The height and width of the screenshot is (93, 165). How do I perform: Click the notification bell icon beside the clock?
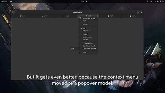[87, 1]
